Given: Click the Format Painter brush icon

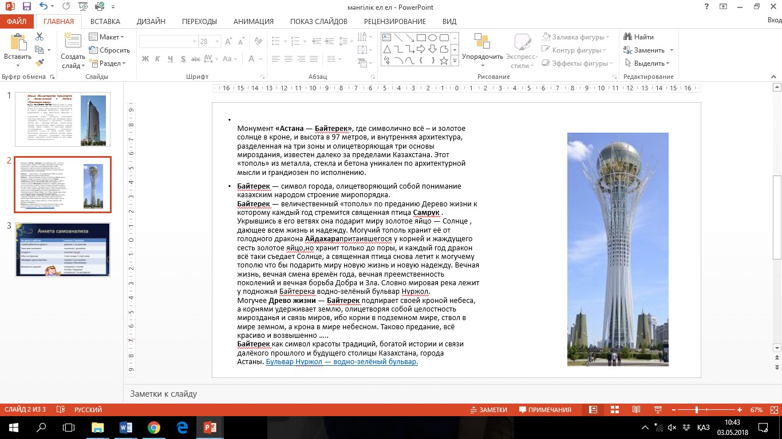Looking at the screenshot, I should point(40,63).
